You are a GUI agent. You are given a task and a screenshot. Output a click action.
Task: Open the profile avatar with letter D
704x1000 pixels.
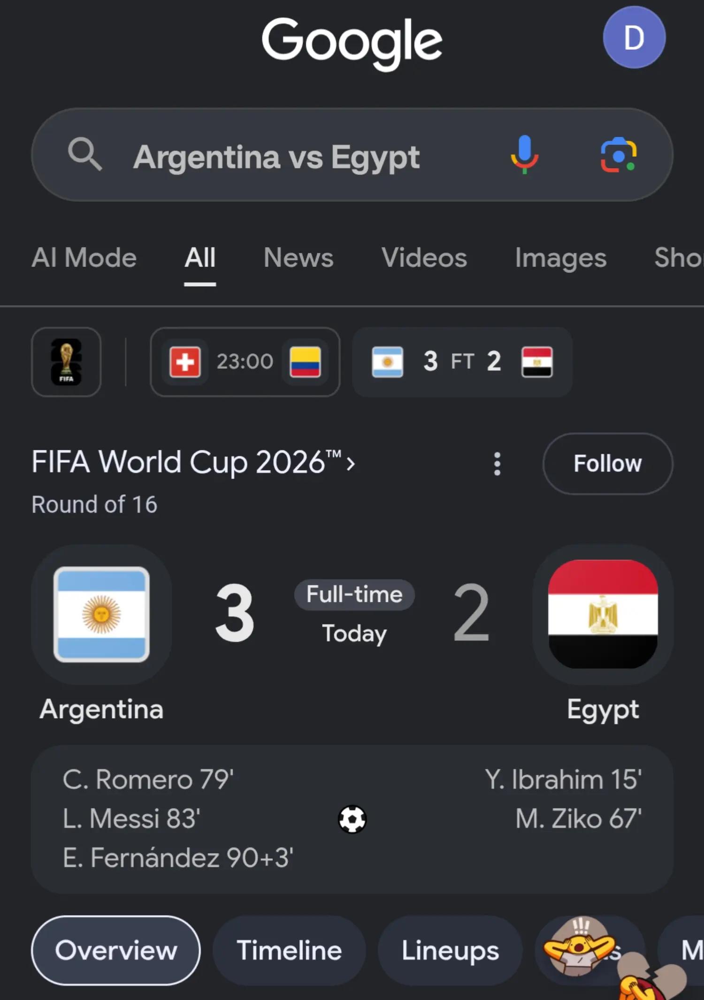coord(634,38)
